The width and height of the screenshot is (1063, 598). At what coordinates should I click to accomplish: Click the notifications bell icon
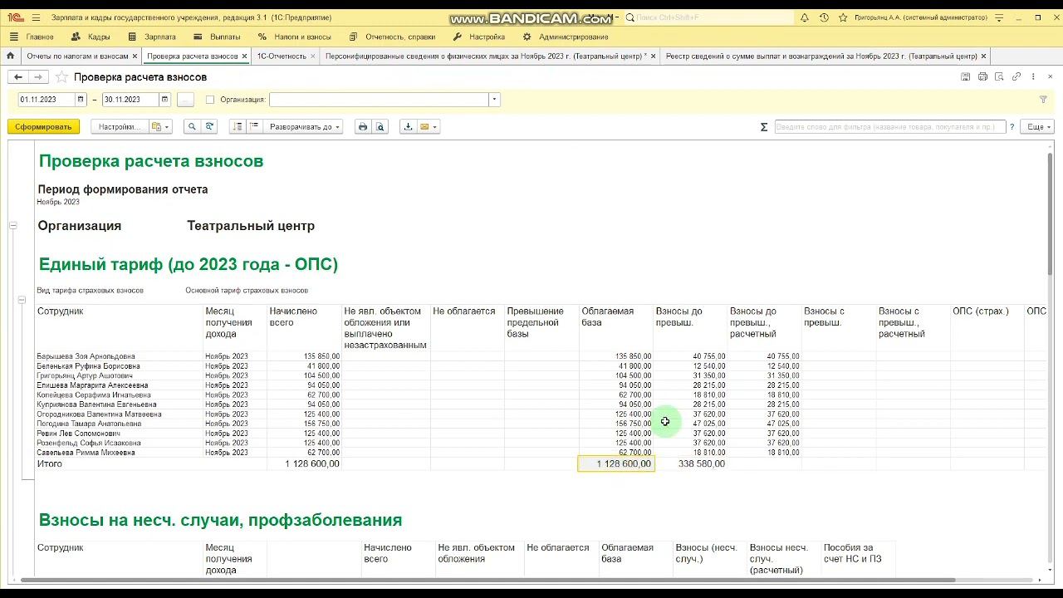click(x=804, y=17)
